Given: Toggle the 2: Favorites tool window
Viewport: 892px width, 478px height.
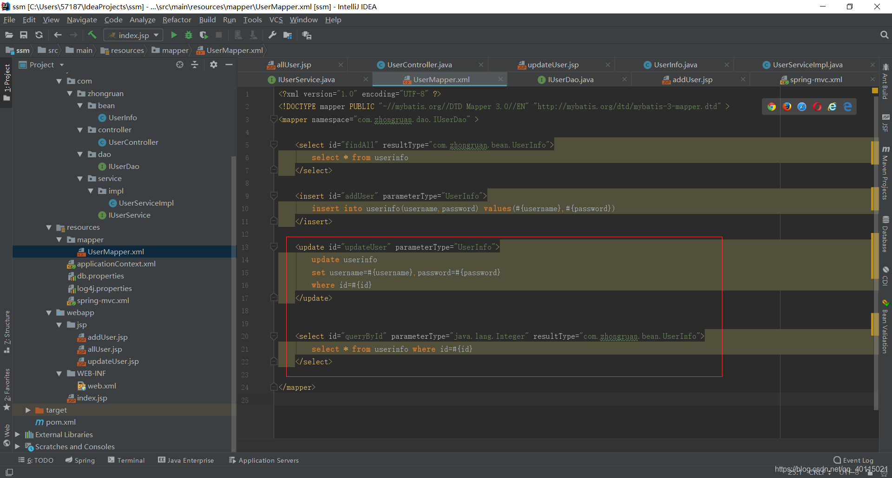Looking at the screenshot, I should [x=7, y=389].
